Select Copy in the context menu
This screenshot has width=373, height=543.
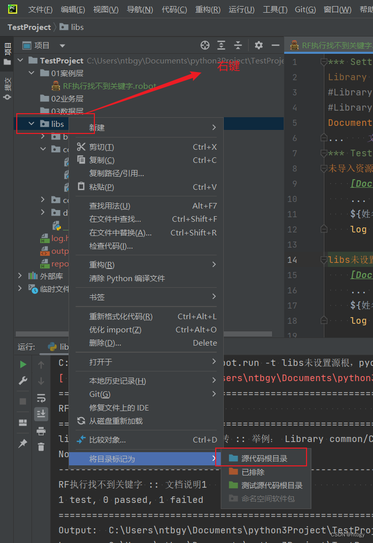coord(147,160)
